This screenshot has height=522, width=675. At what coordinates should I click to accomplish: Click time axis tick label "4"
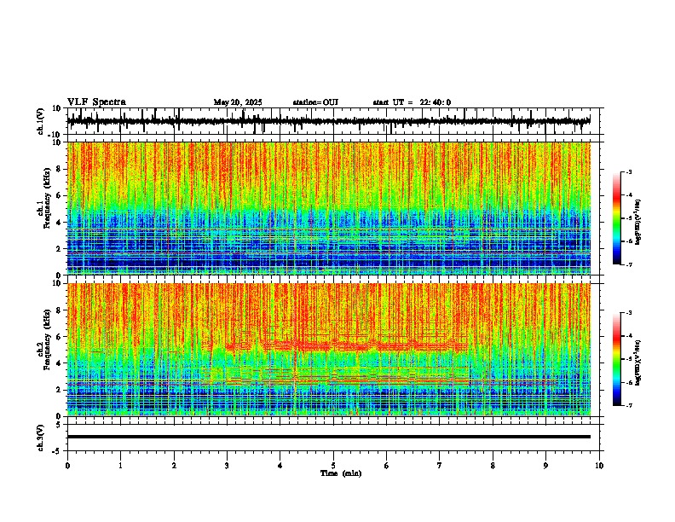pyautogui.click(x=280, y=466)
